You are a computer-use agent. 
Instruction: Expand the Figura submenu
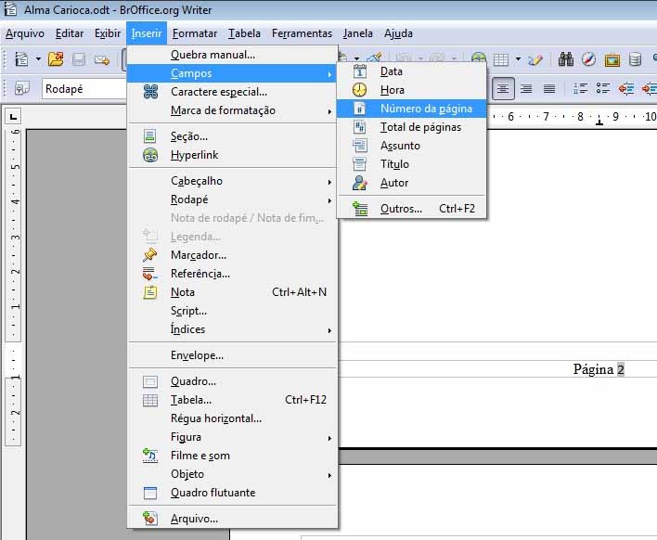[x=232, y=437]
